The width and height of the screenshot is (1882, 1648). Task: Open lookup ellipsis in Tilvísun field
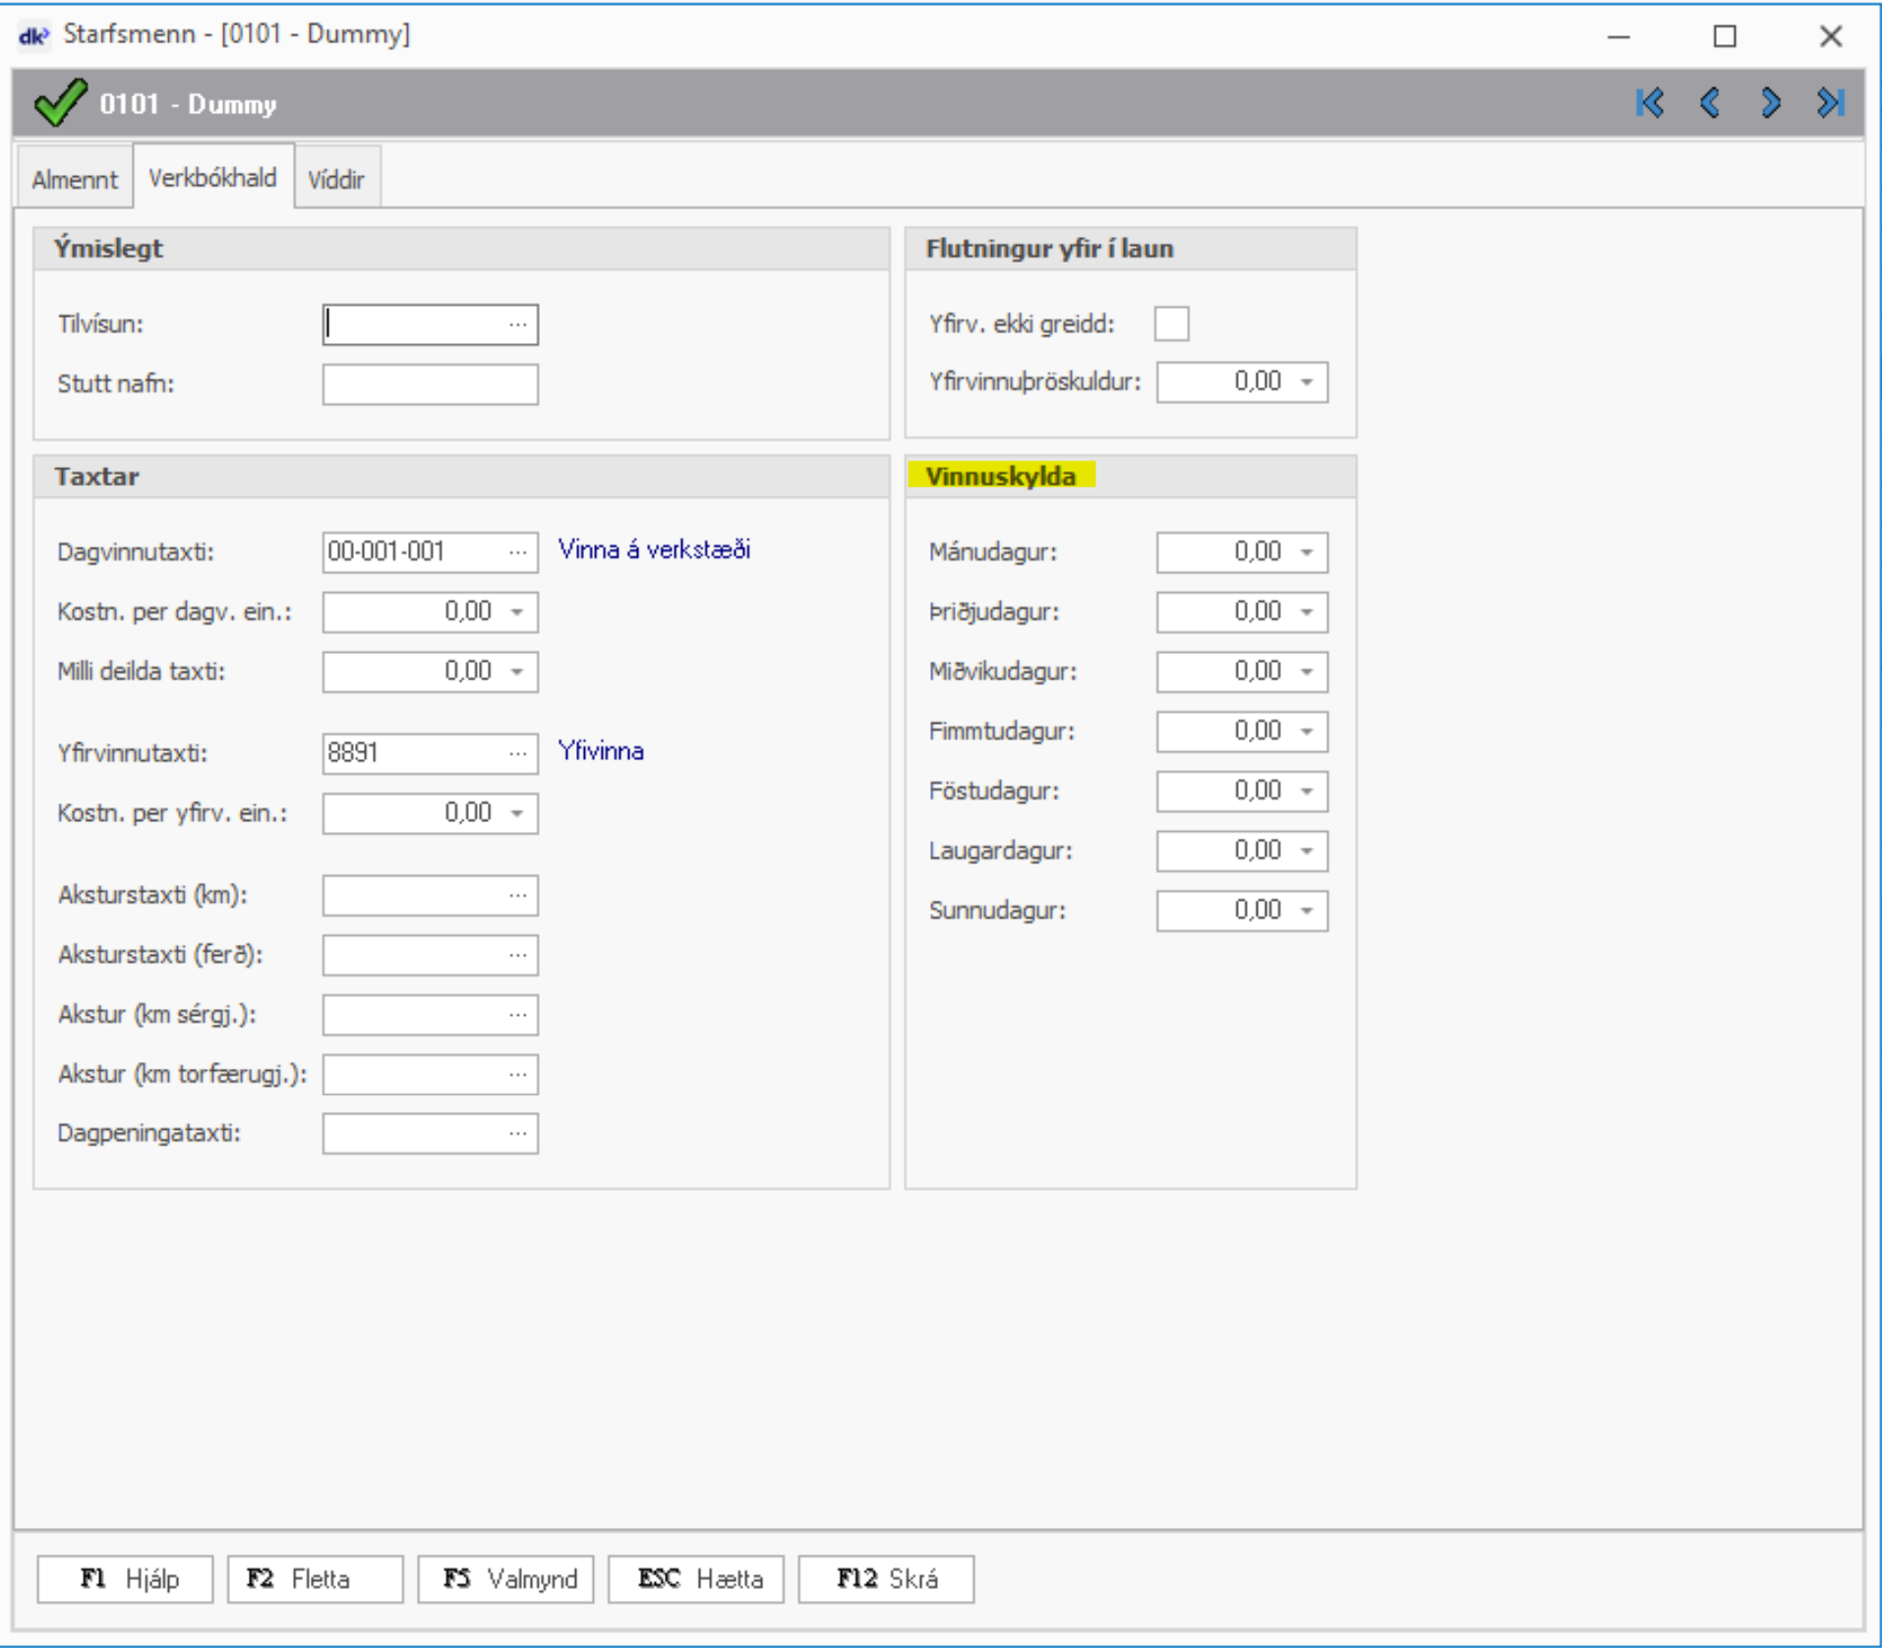(x=518, y=324)
